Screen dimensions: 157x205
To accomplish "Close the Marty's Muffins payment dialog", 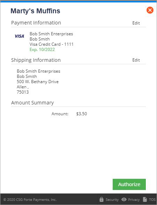I will [x=150, y=10].
